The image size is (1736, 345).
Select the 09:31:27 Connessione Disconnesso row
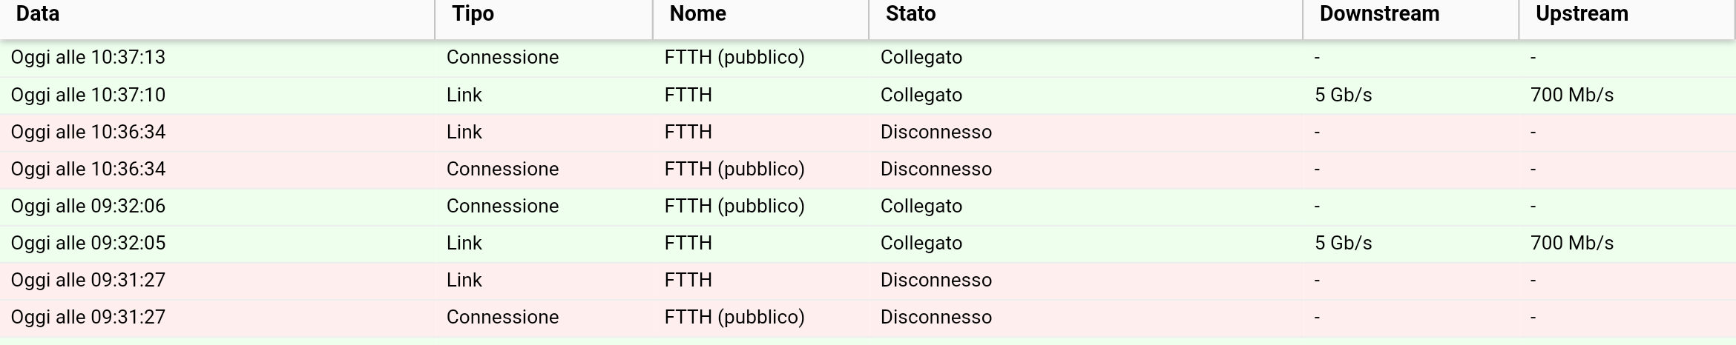click(x=868, y=318)
